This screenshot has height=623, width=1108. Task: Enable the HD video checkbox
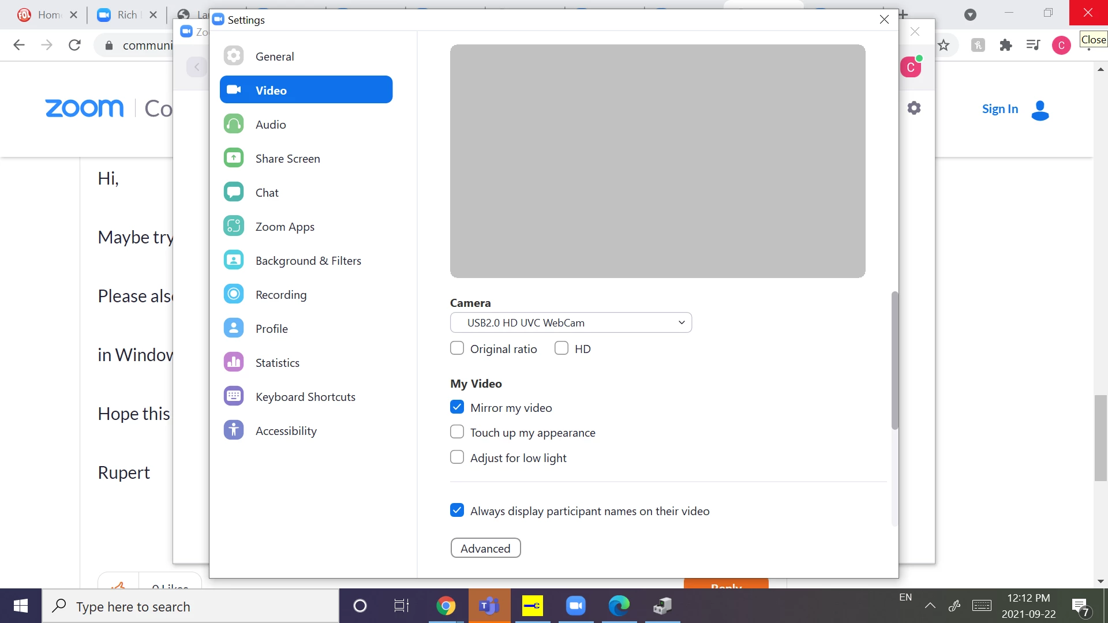coord(562,348)
